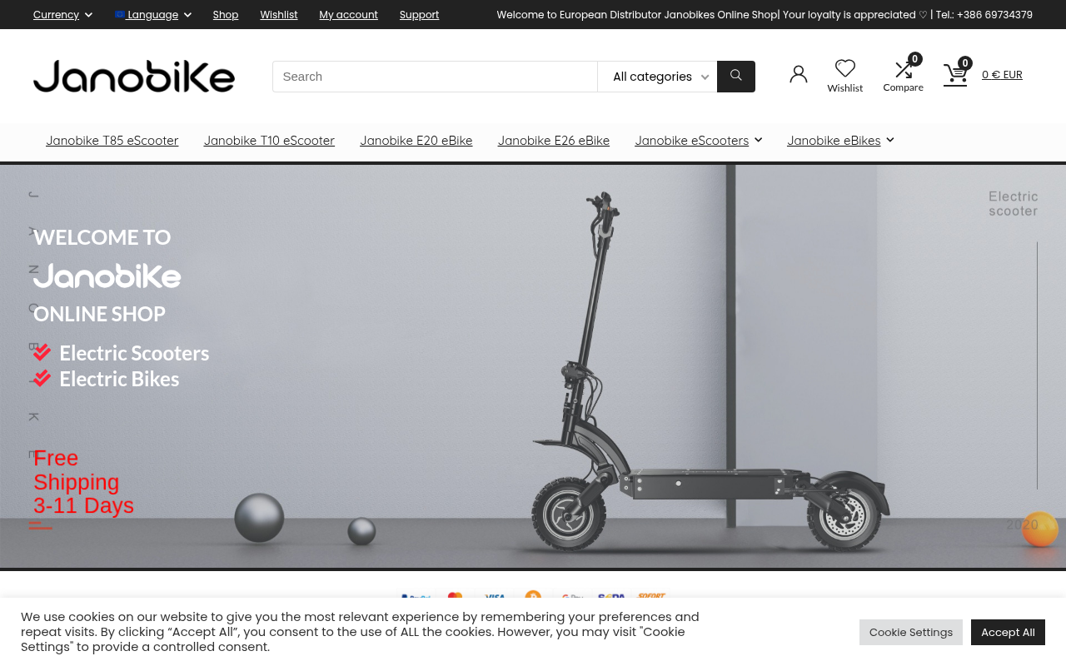Click the 0 € EUR cart total
Image resolution: width=1066 pixels, height=666 pixels.
pos(1002,75)
